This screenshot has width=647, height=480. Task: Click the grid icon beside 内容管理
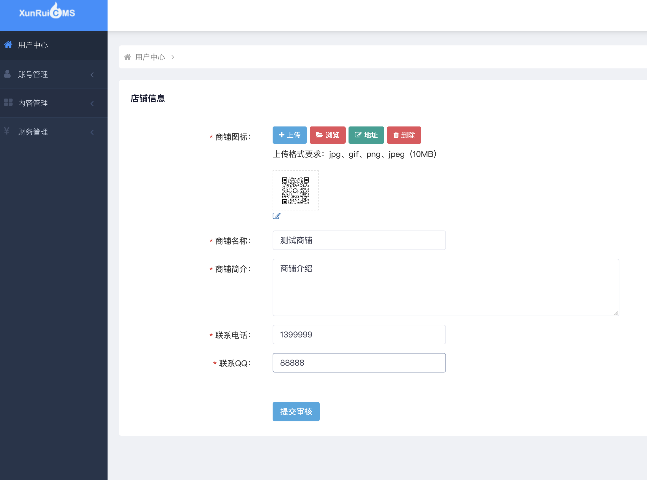[x=8, y=102]
